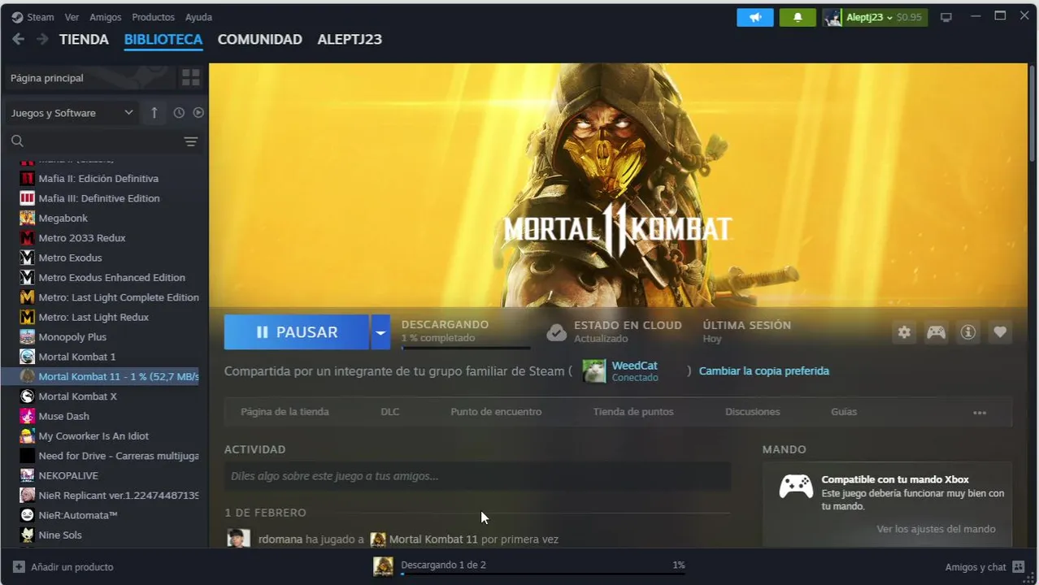Select Metro Exodus Enhanced Edition
1039x585 pixels.
point(112,278)
